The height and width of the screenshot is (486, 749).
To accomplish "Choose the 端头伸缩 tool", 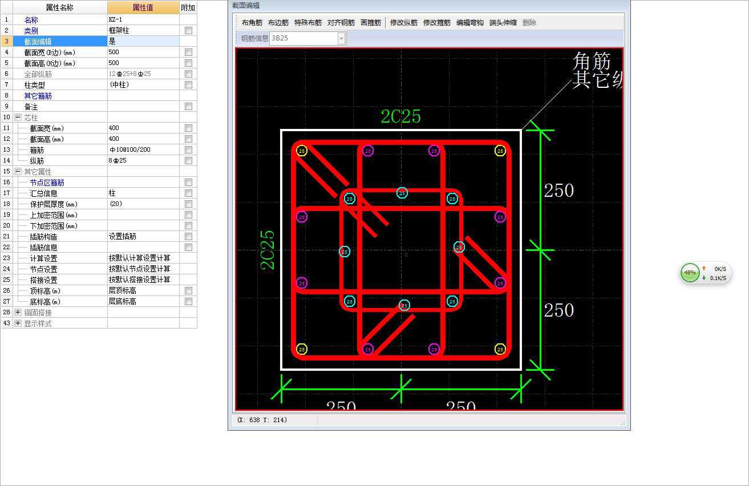I will pos(503,23).
